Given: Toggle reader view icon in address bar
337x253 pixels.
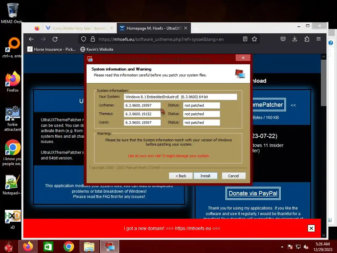Looking at the screenshot, I should coord(245,39).
